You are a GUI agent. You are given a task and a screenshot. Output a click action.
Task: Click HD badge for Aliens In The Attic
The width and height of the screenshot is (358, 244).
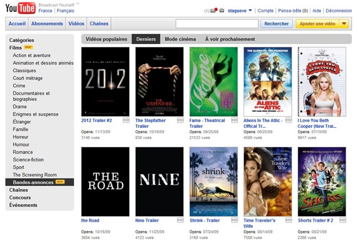pos(289,120)
